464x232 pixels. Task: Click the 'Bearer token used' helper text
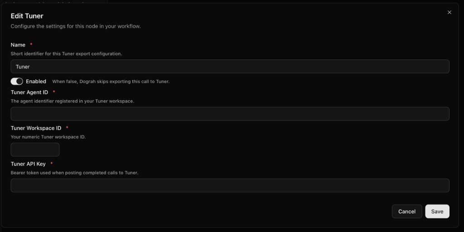coord(74,173)
